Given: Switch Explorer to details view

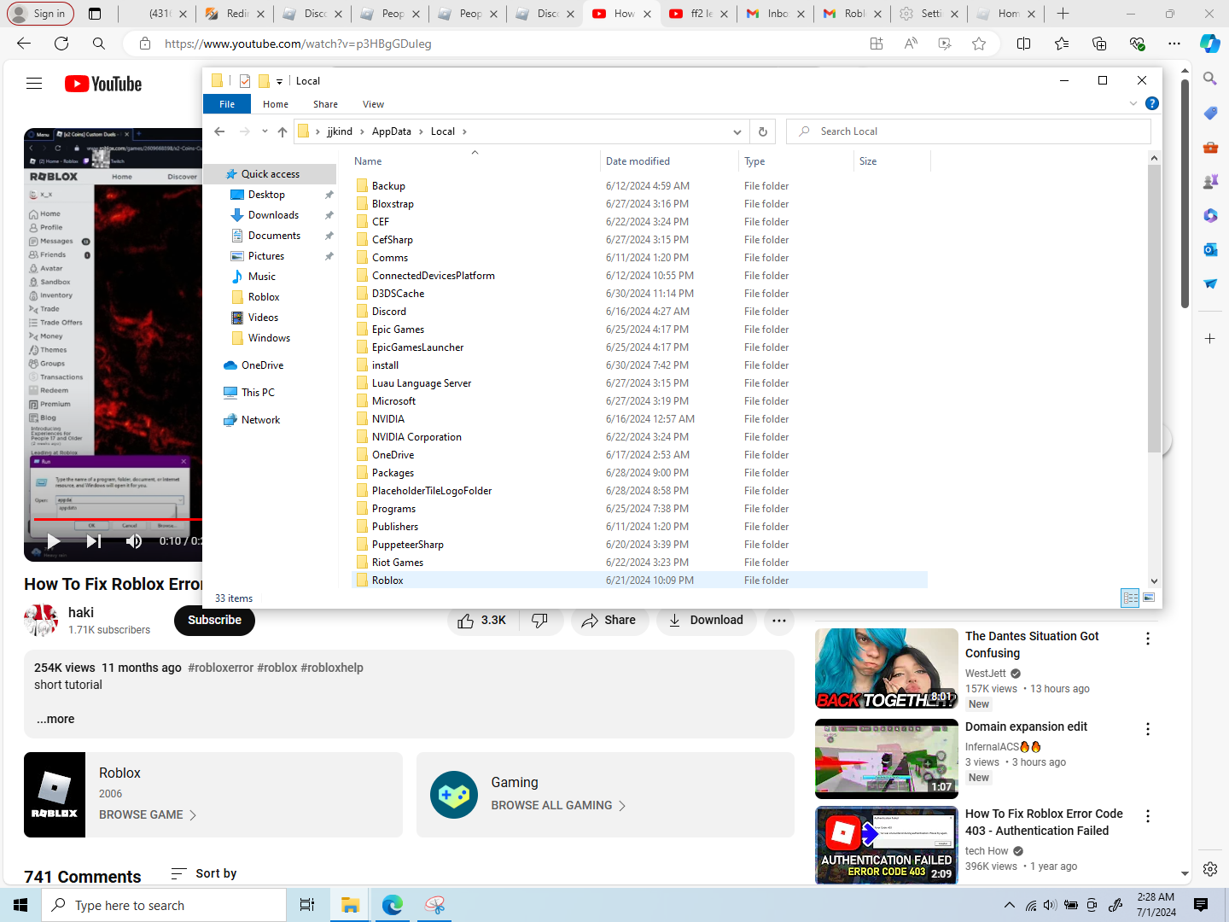Looking at the screenshot, I should (1130, 598).
